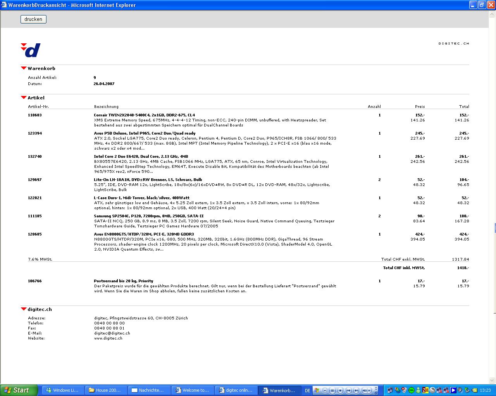496x396 pixels.
Task: Click the drucken print button
Action: tap(33, 19)
